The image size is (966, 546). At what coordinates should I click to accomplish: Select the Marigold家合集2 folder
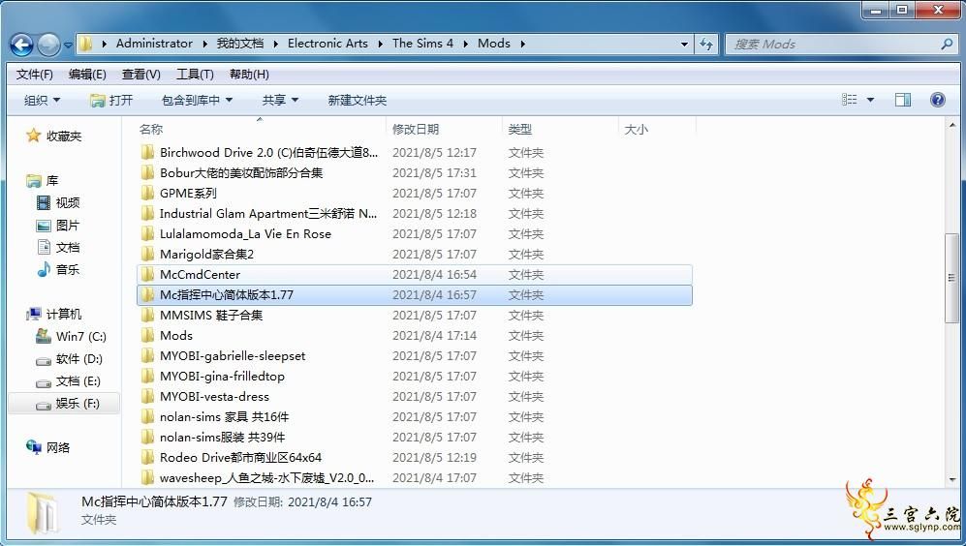click(415, 255)
